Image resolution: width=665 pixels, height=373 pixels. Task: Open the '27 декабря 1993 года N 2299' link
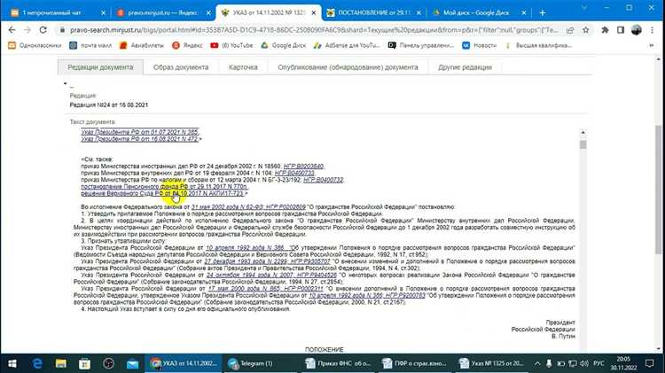pos(267,261)
